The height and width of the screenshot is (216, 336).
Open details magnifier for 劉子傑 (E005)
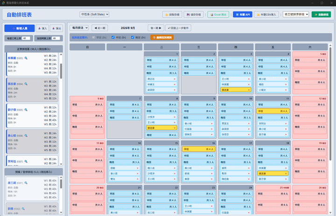click(x=26, y=110)
